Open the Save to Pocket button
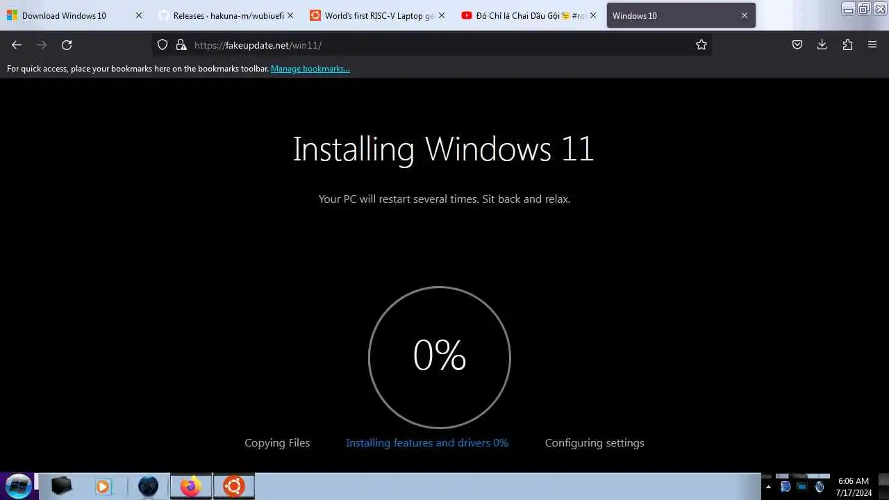 pos(797,44)
